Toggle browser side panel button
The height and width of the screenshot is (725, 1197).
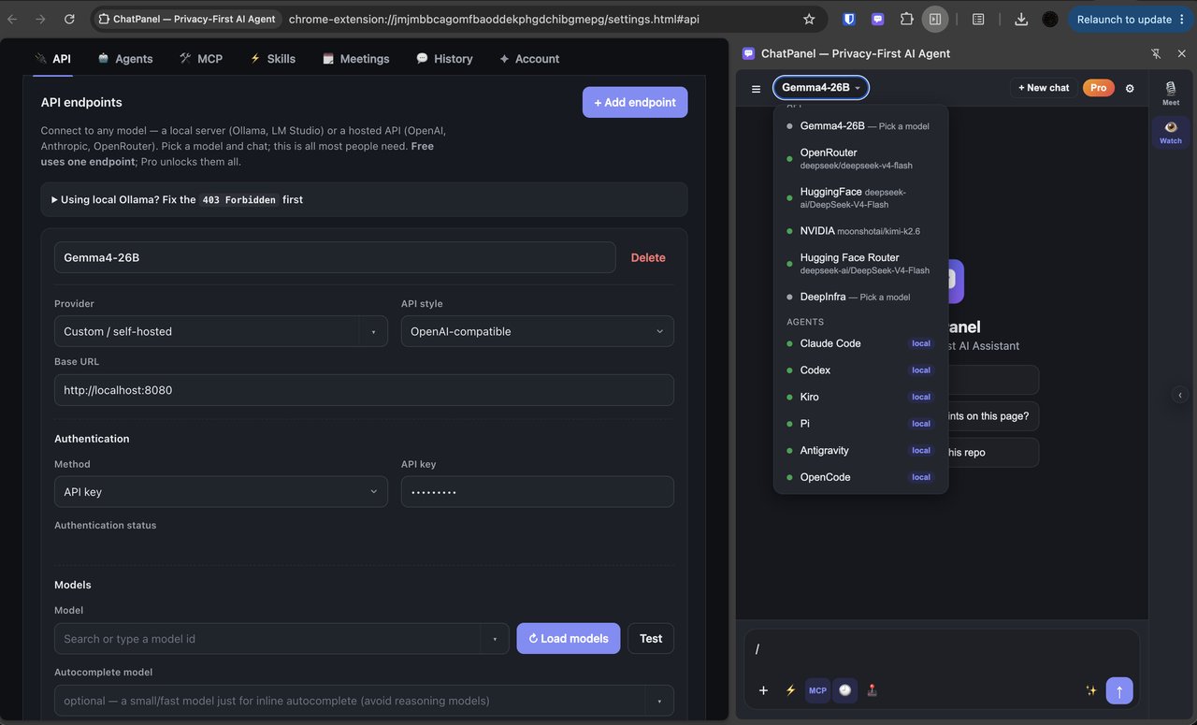(x=934, y=19)
